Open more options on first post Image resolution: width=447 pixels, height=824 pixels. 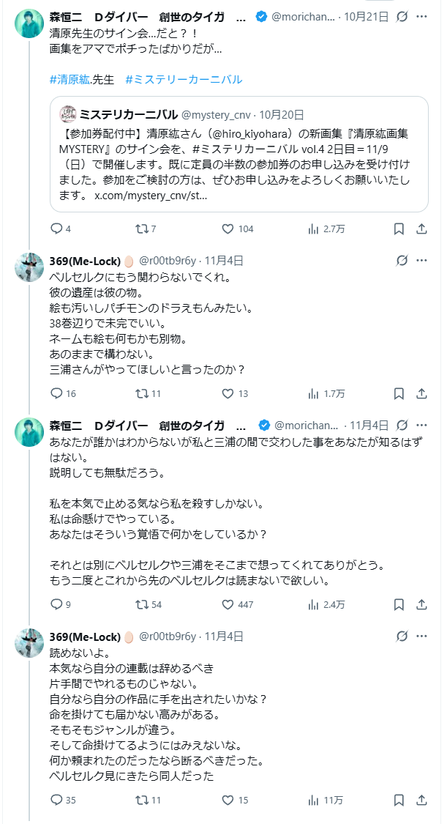[421, 17]
